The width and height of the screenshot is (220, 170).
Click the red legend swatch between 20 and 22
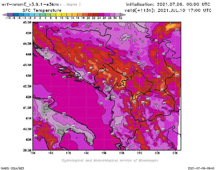[x=91, y=15]
